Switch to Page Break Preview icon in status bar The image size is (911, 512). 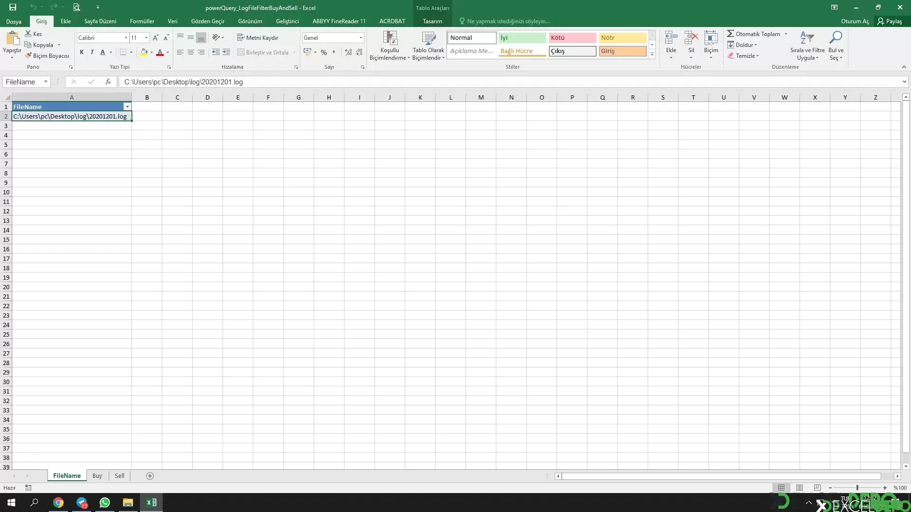pos(817,488)
